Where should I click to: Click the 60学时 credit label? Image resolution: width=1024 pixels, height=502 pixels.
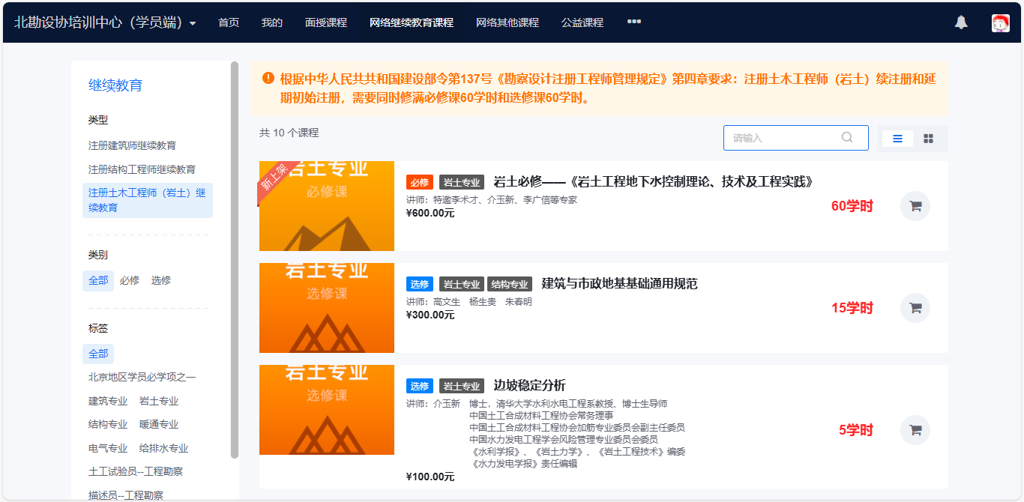click(x=852, y=206)
